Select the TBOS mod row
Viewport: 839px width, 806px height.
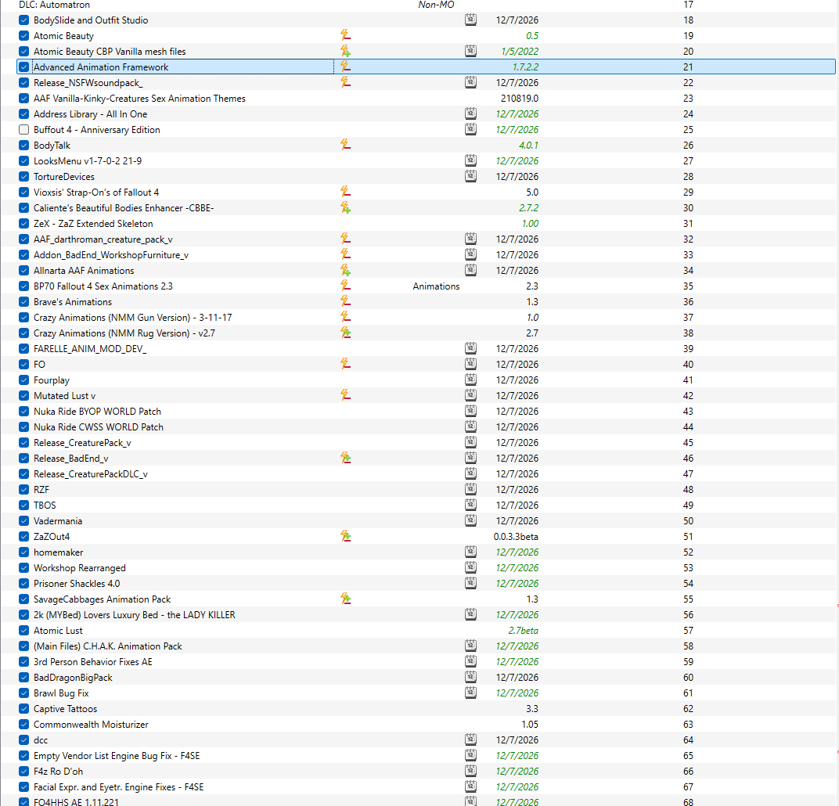(x=419, y=505)
